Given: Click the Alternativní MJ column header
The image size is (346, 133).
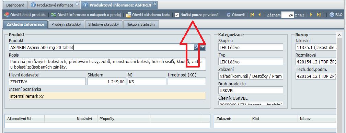Looking at the screenshot, I should (x=24, y=119).
